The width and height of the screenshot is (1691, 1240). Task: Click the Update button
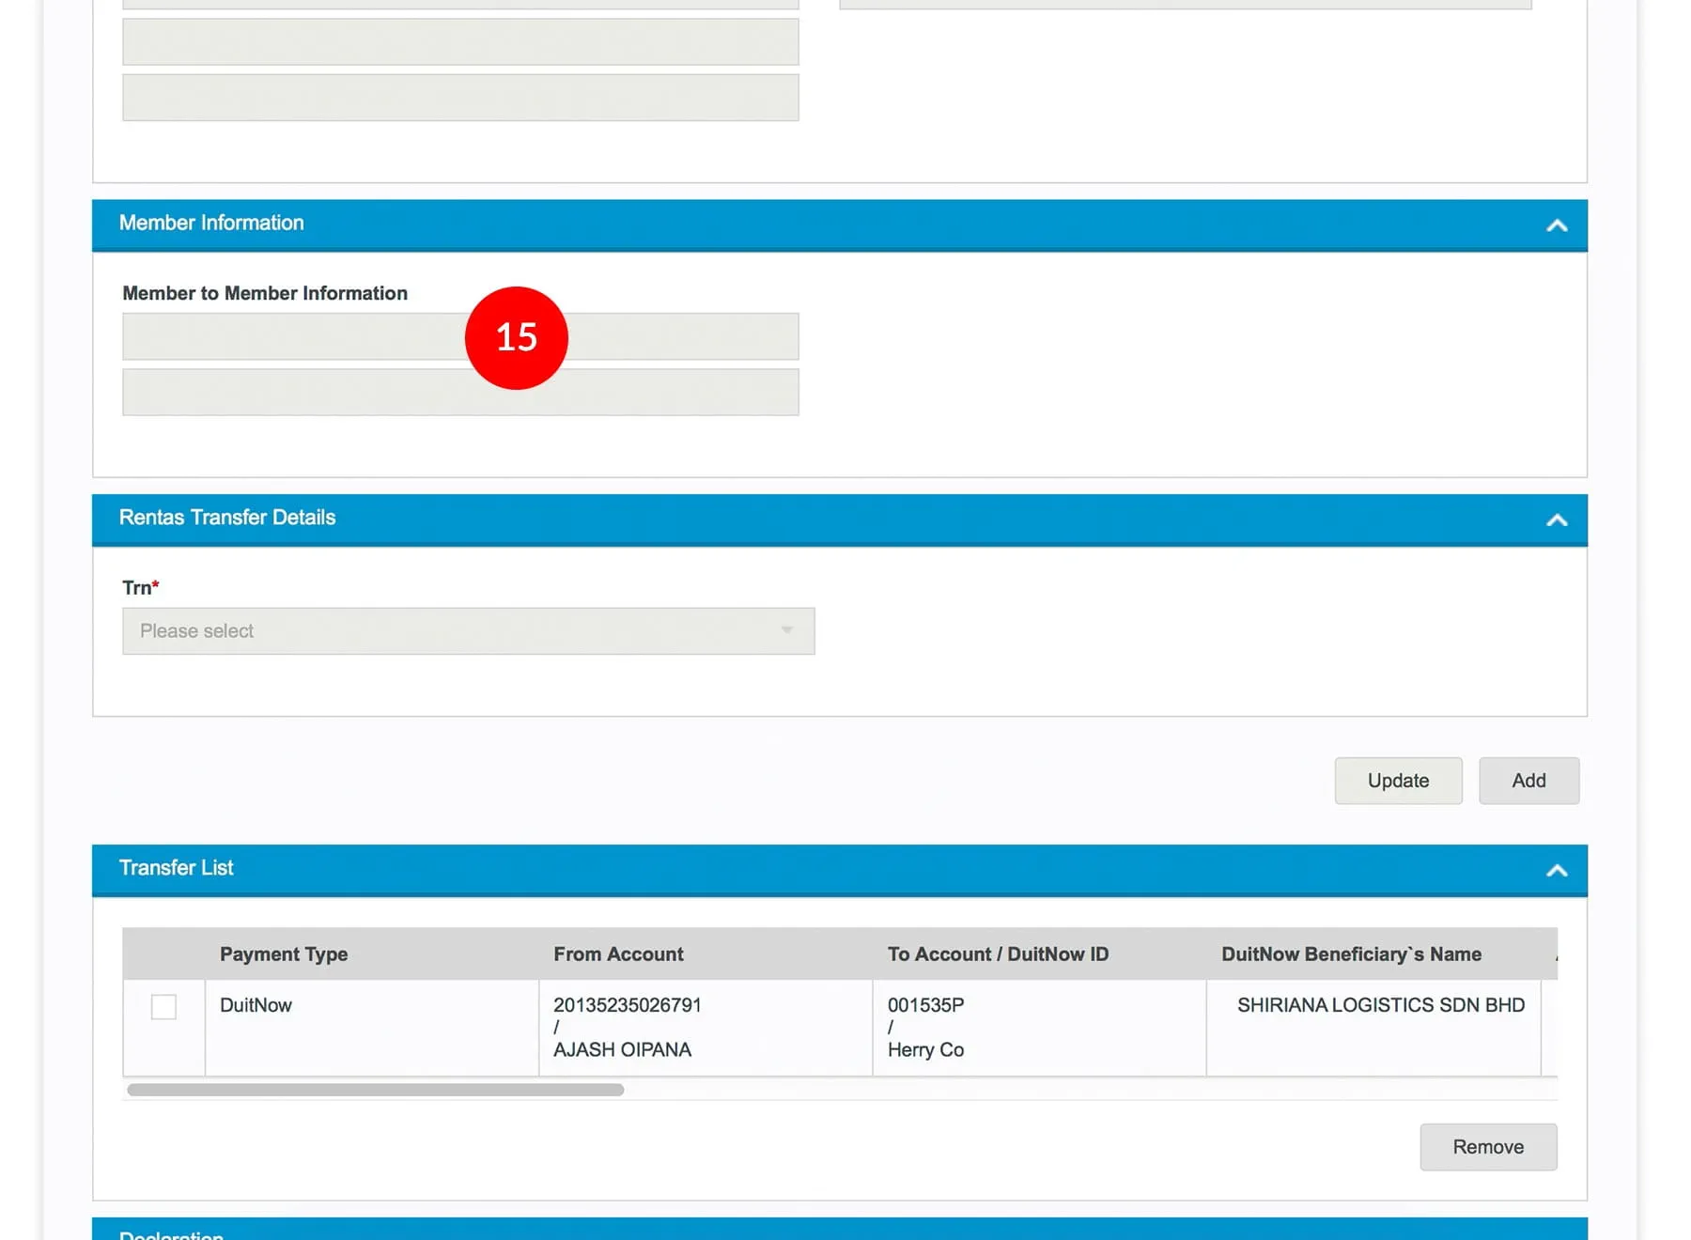[x=1397, y=781]
